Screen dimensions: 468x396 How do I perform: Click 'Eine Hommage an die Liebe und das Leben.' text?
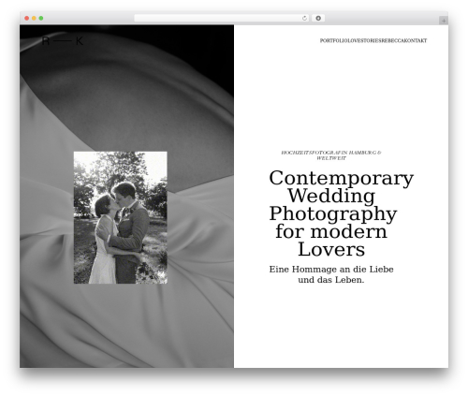331,274
